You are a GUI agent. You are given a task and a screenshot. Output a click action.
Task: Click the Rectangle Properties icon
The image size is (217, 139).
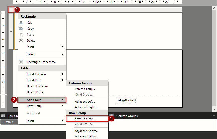(x=21, y=62)
